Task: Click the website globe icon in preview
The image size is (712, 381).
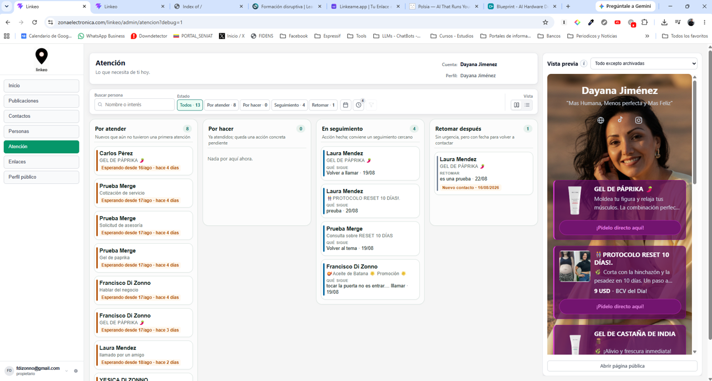Action: pyautogui.click(x=601, y=120)
